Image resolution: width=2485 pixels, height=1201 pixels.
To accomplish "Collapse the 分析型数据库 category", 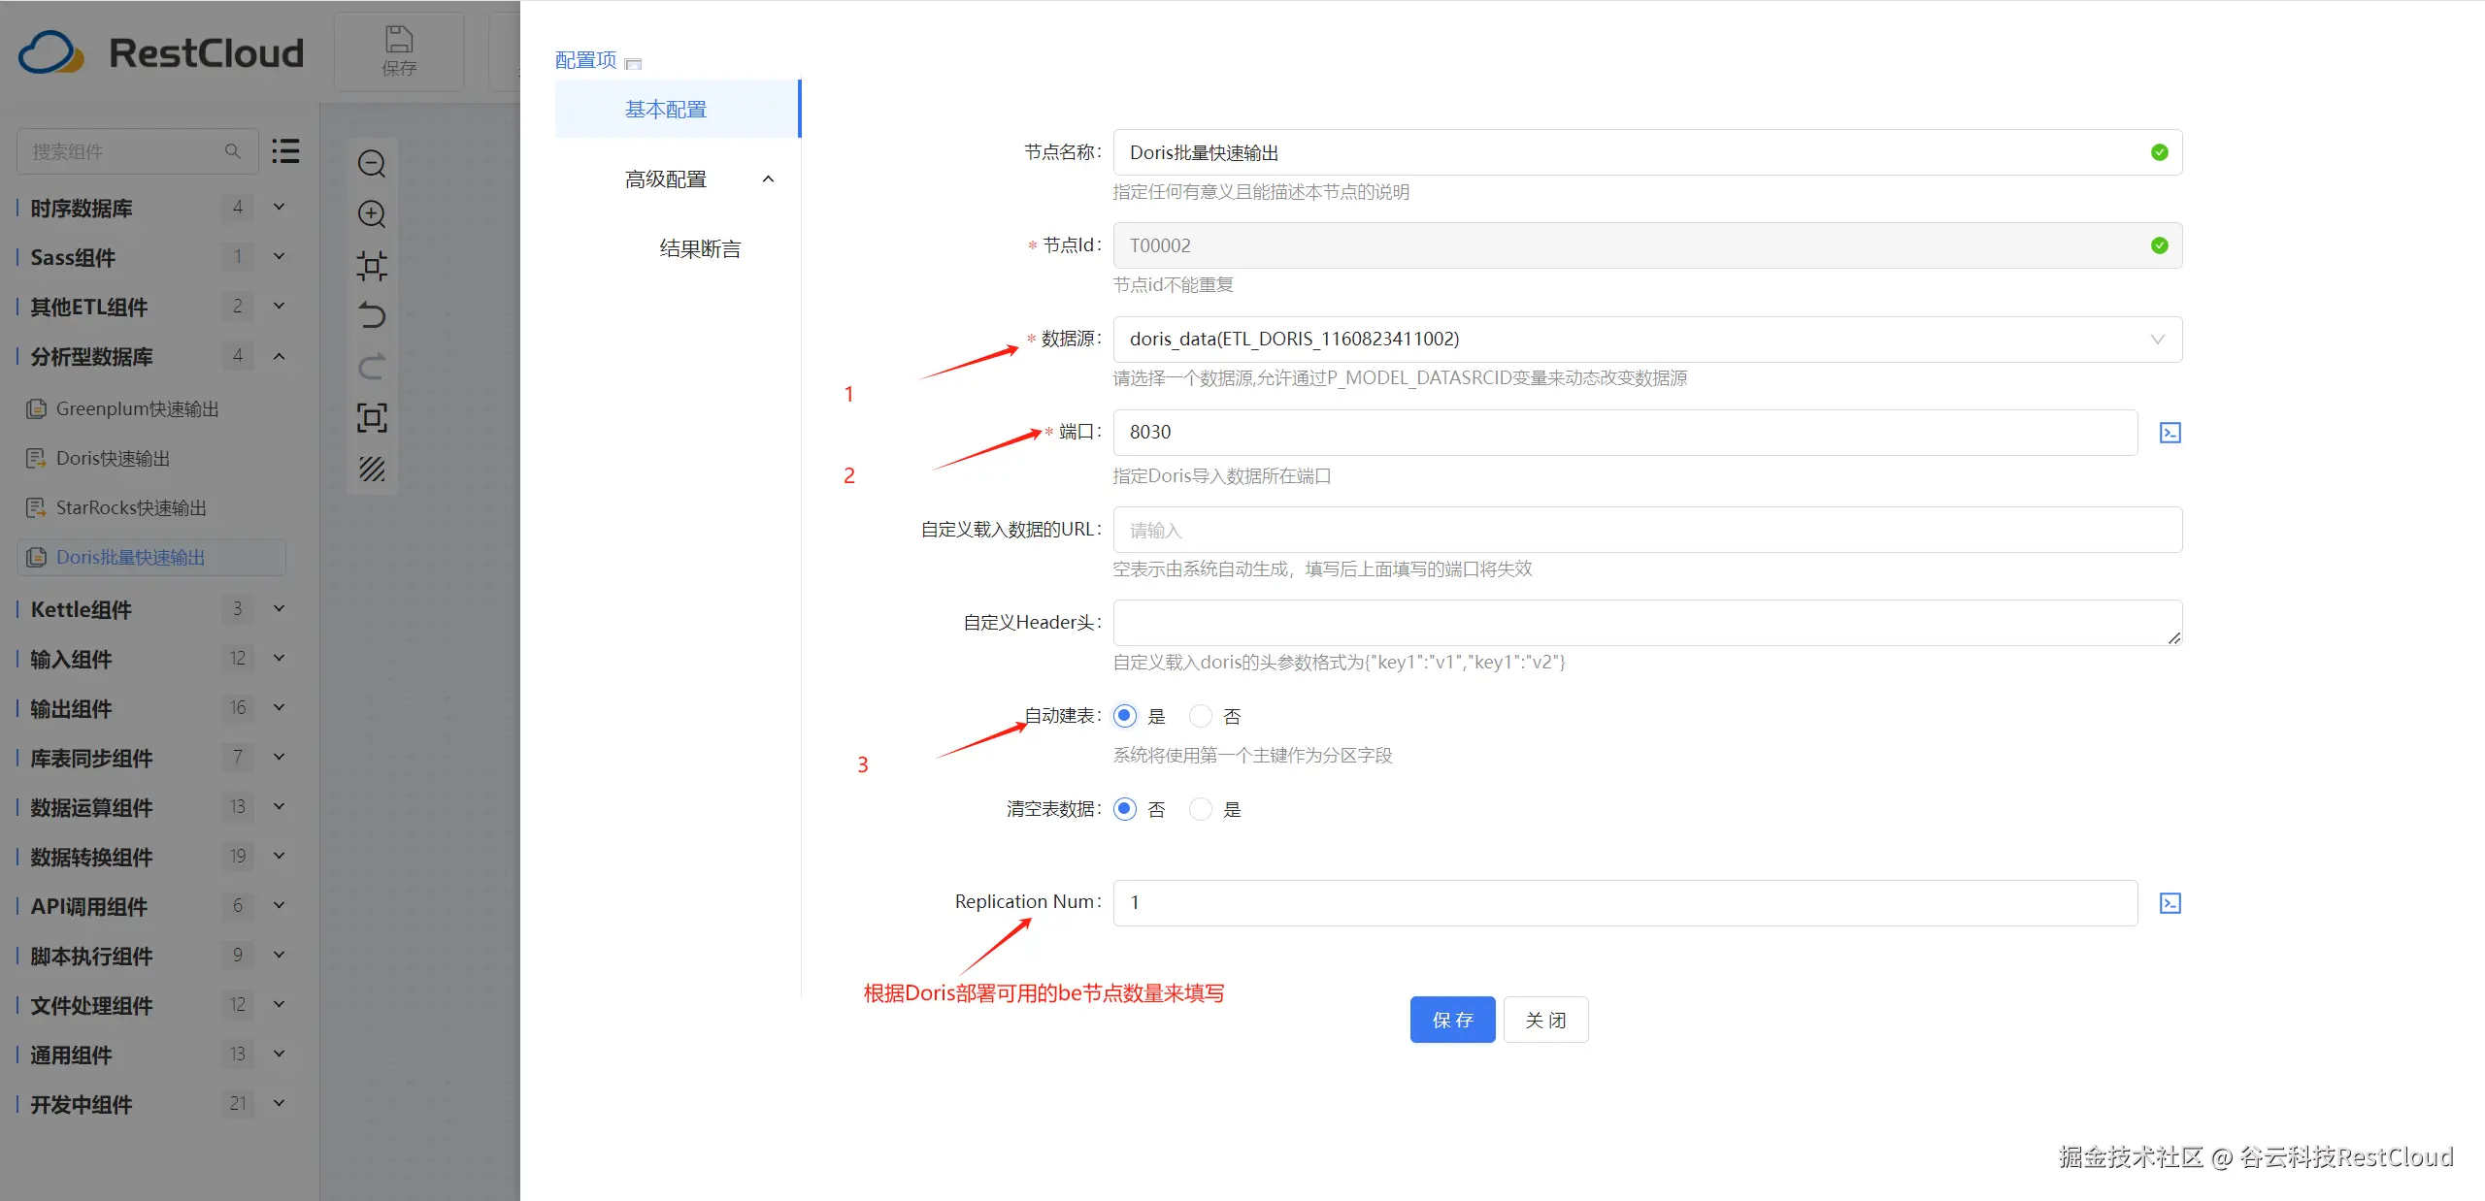I will 279,356.
